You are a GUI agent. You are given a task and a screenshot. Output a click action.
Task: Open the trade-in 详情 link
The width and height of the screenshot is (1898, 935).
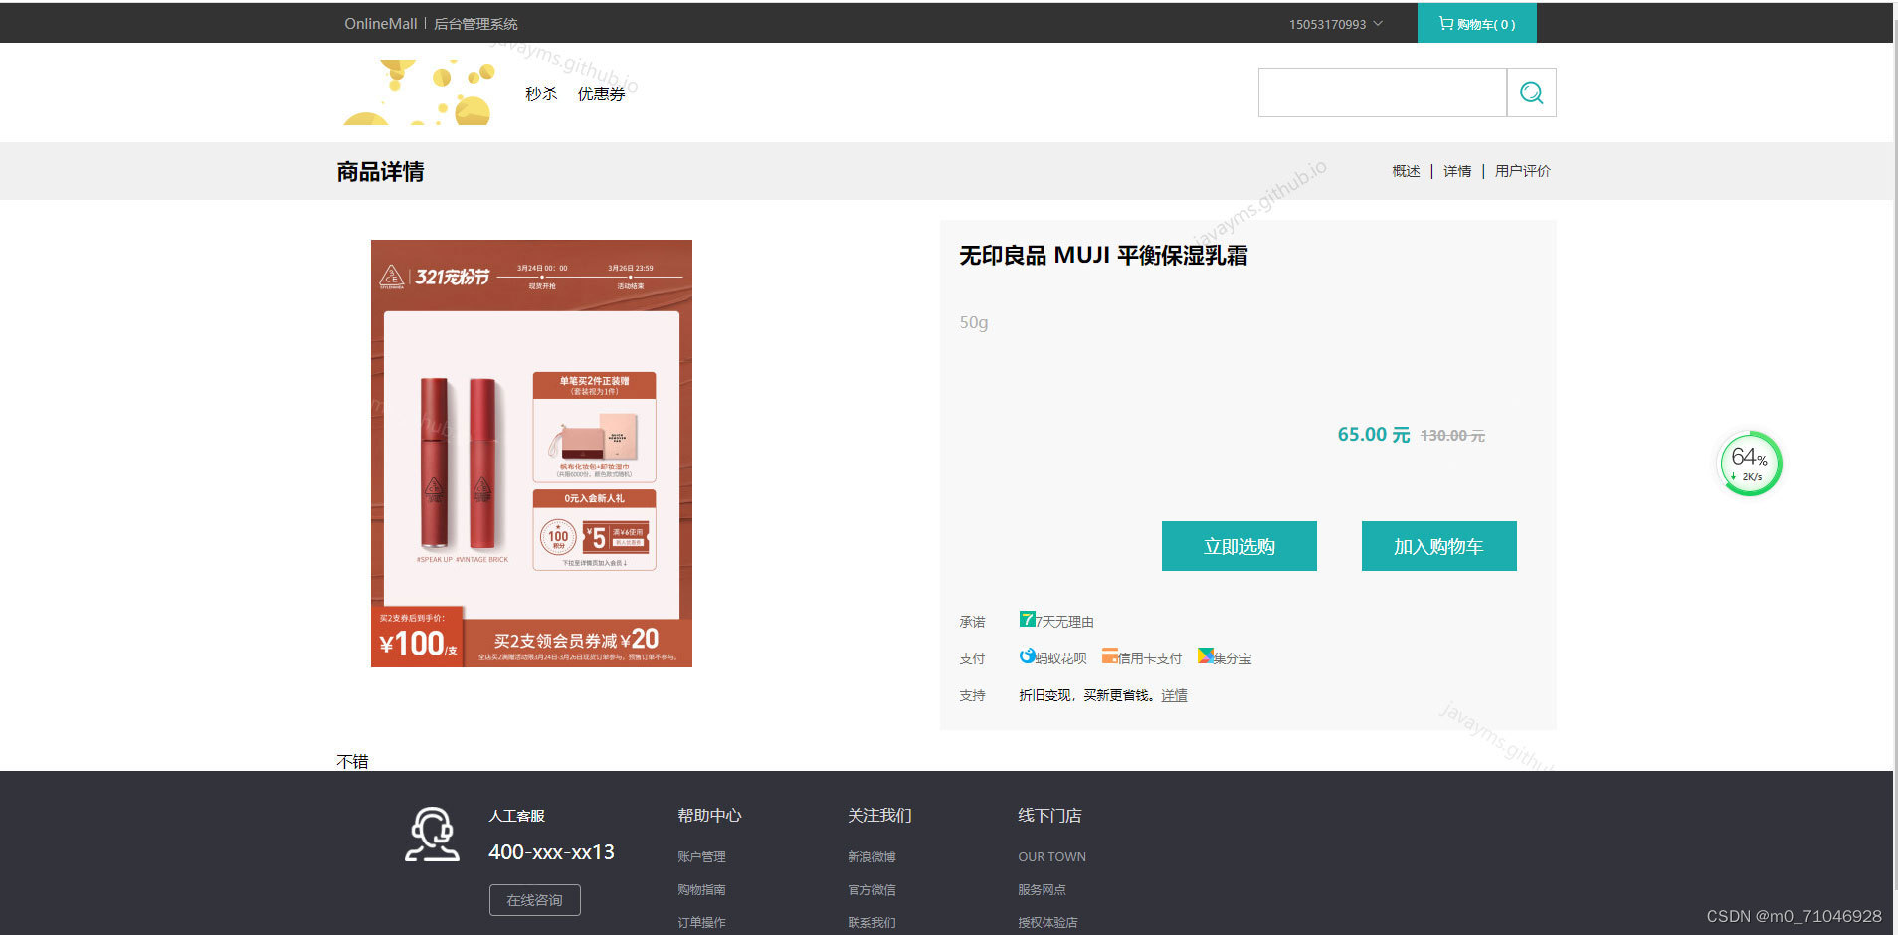pyautogui.click(x=1174, y=695)
